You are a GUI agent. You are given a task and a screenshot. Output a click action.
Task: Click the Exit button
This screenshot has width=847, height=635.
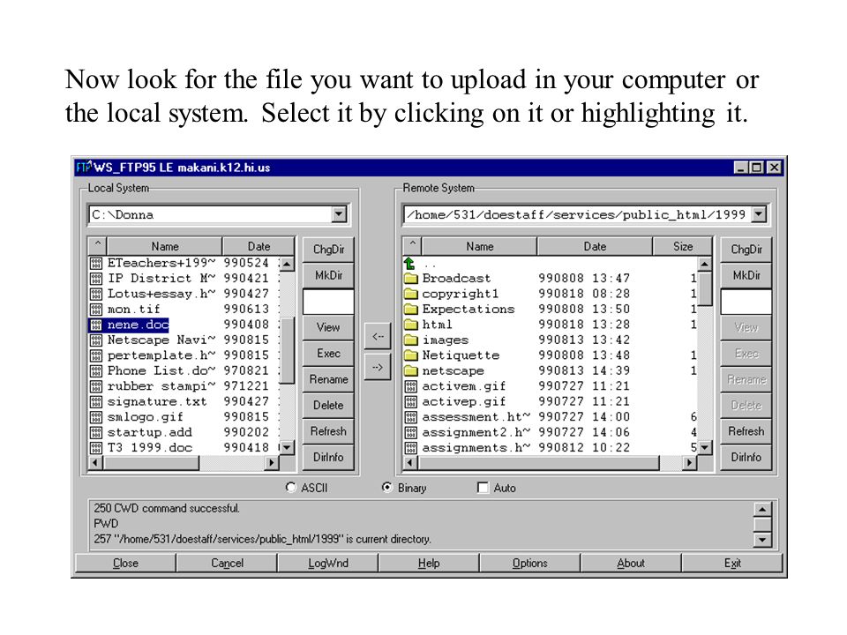point(732,563)
